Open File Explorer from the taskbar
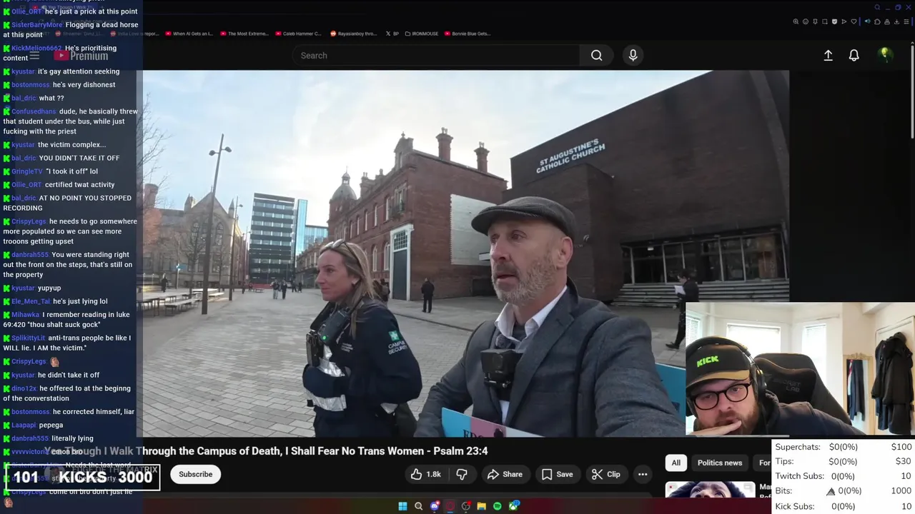The height and width of the screenshot is (514, 915). [x=482, y=506]
